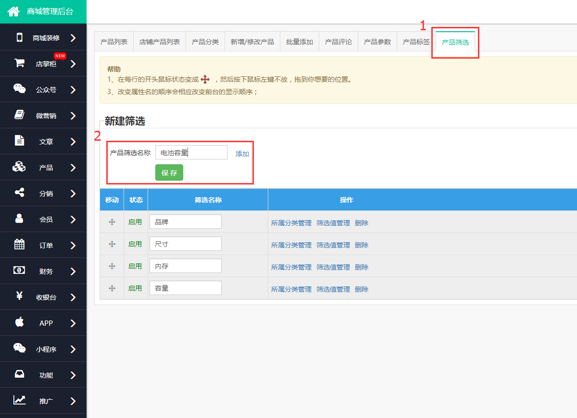The image size is (577, 418).
Task: Toggle the 启用 status for 尺寸 row
Action: (135, 244)
